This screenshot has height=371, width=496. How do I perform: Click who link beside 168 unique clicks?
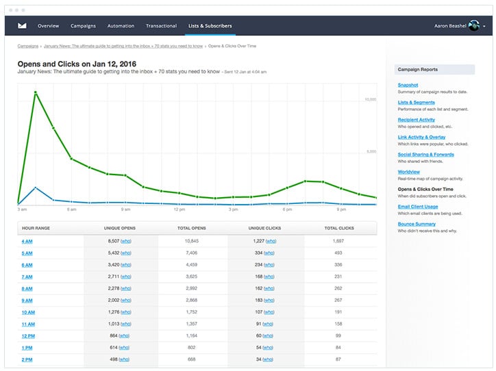coord(269,277)
